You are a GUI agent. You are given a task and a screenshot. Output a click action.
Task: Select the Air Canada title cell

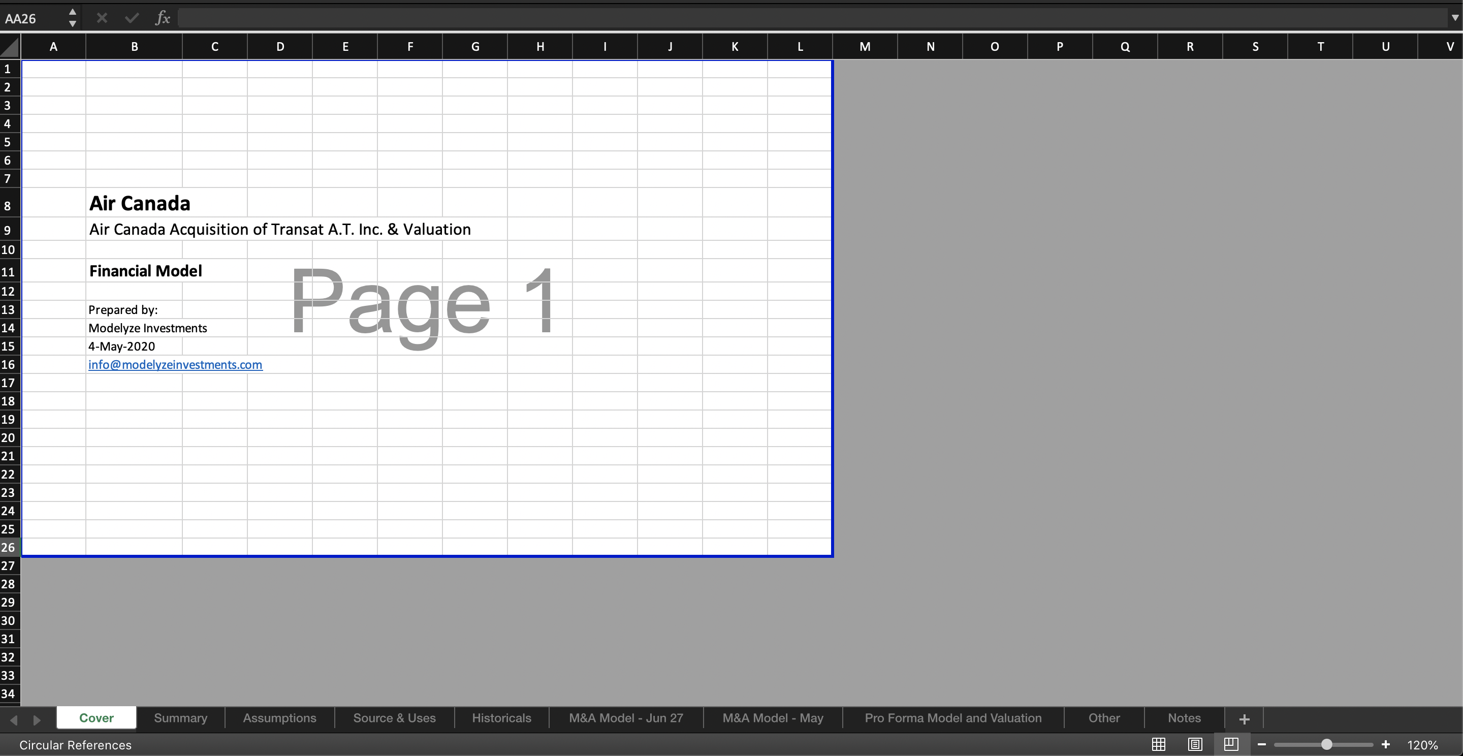click(134, 203)
